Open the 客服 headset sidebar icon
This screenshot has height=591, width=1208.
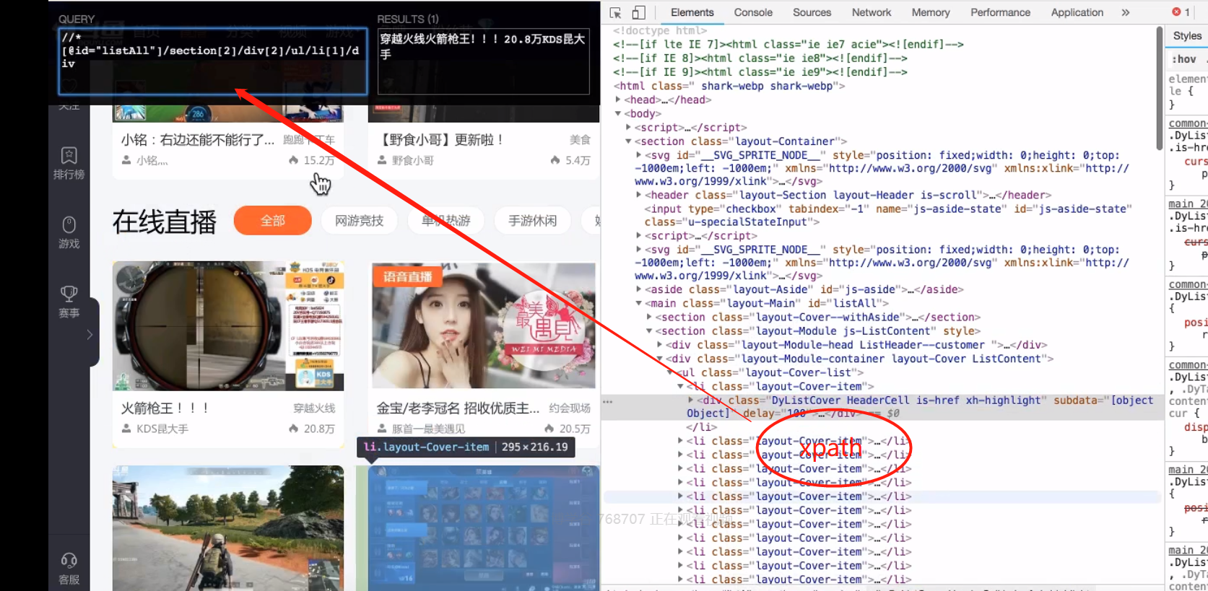pyautogui.click(x=69, y=568)
